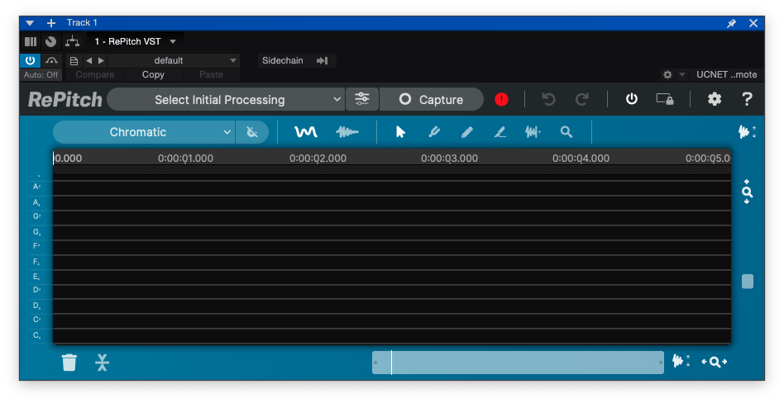Click the waveform height icon in toolbar
This screenshot has width=784, height=403.
(747, 132)
